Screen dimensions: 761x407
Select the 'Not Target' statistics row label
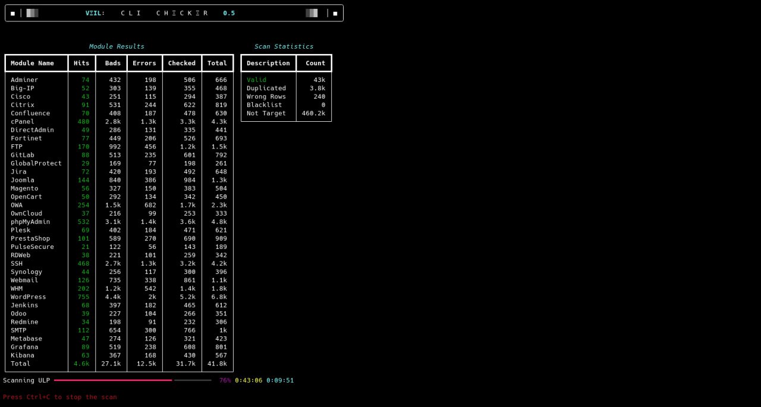tap(266, 113)
